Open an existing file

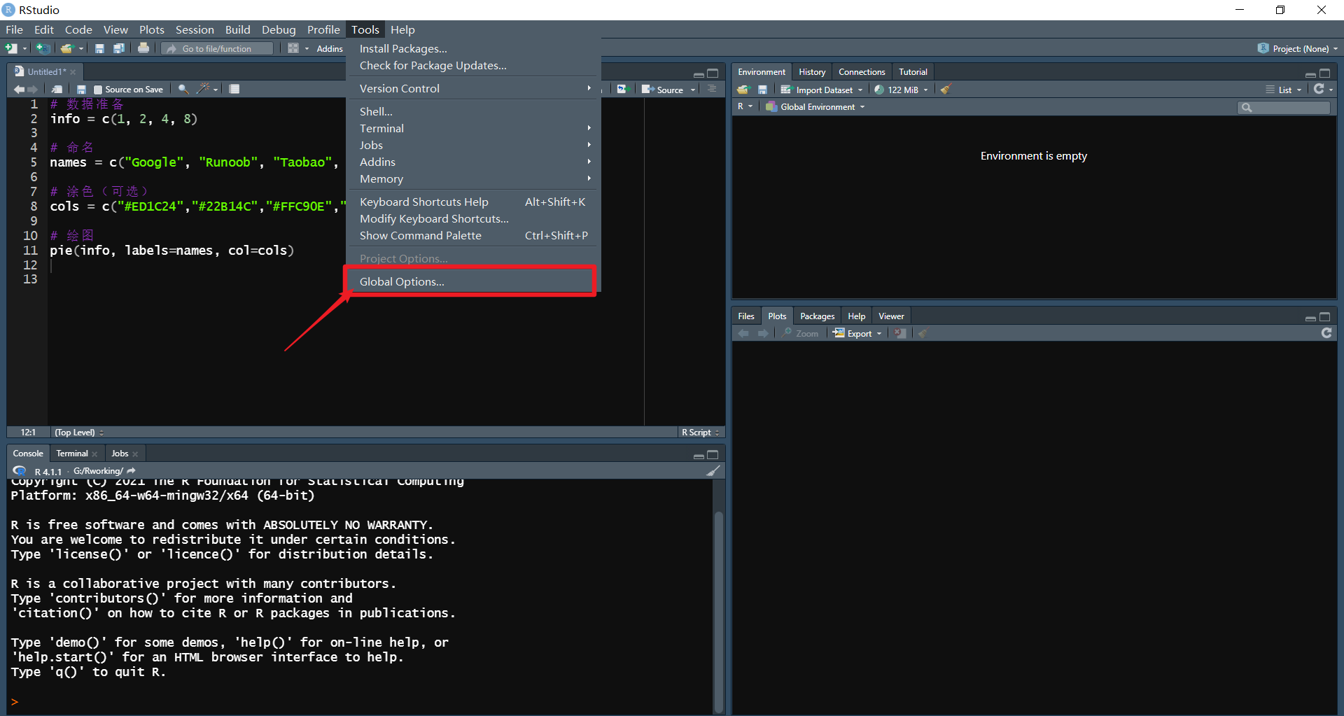69,48
